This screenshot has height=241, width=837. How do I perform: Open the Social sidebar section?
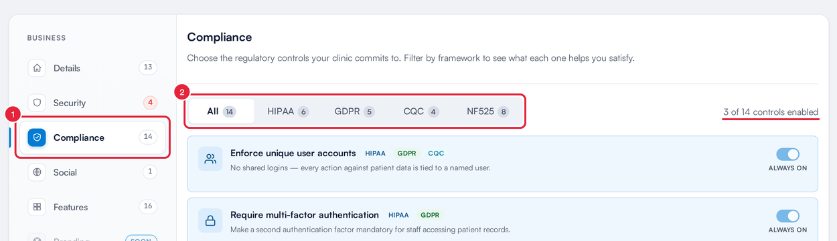coord(92,172)
